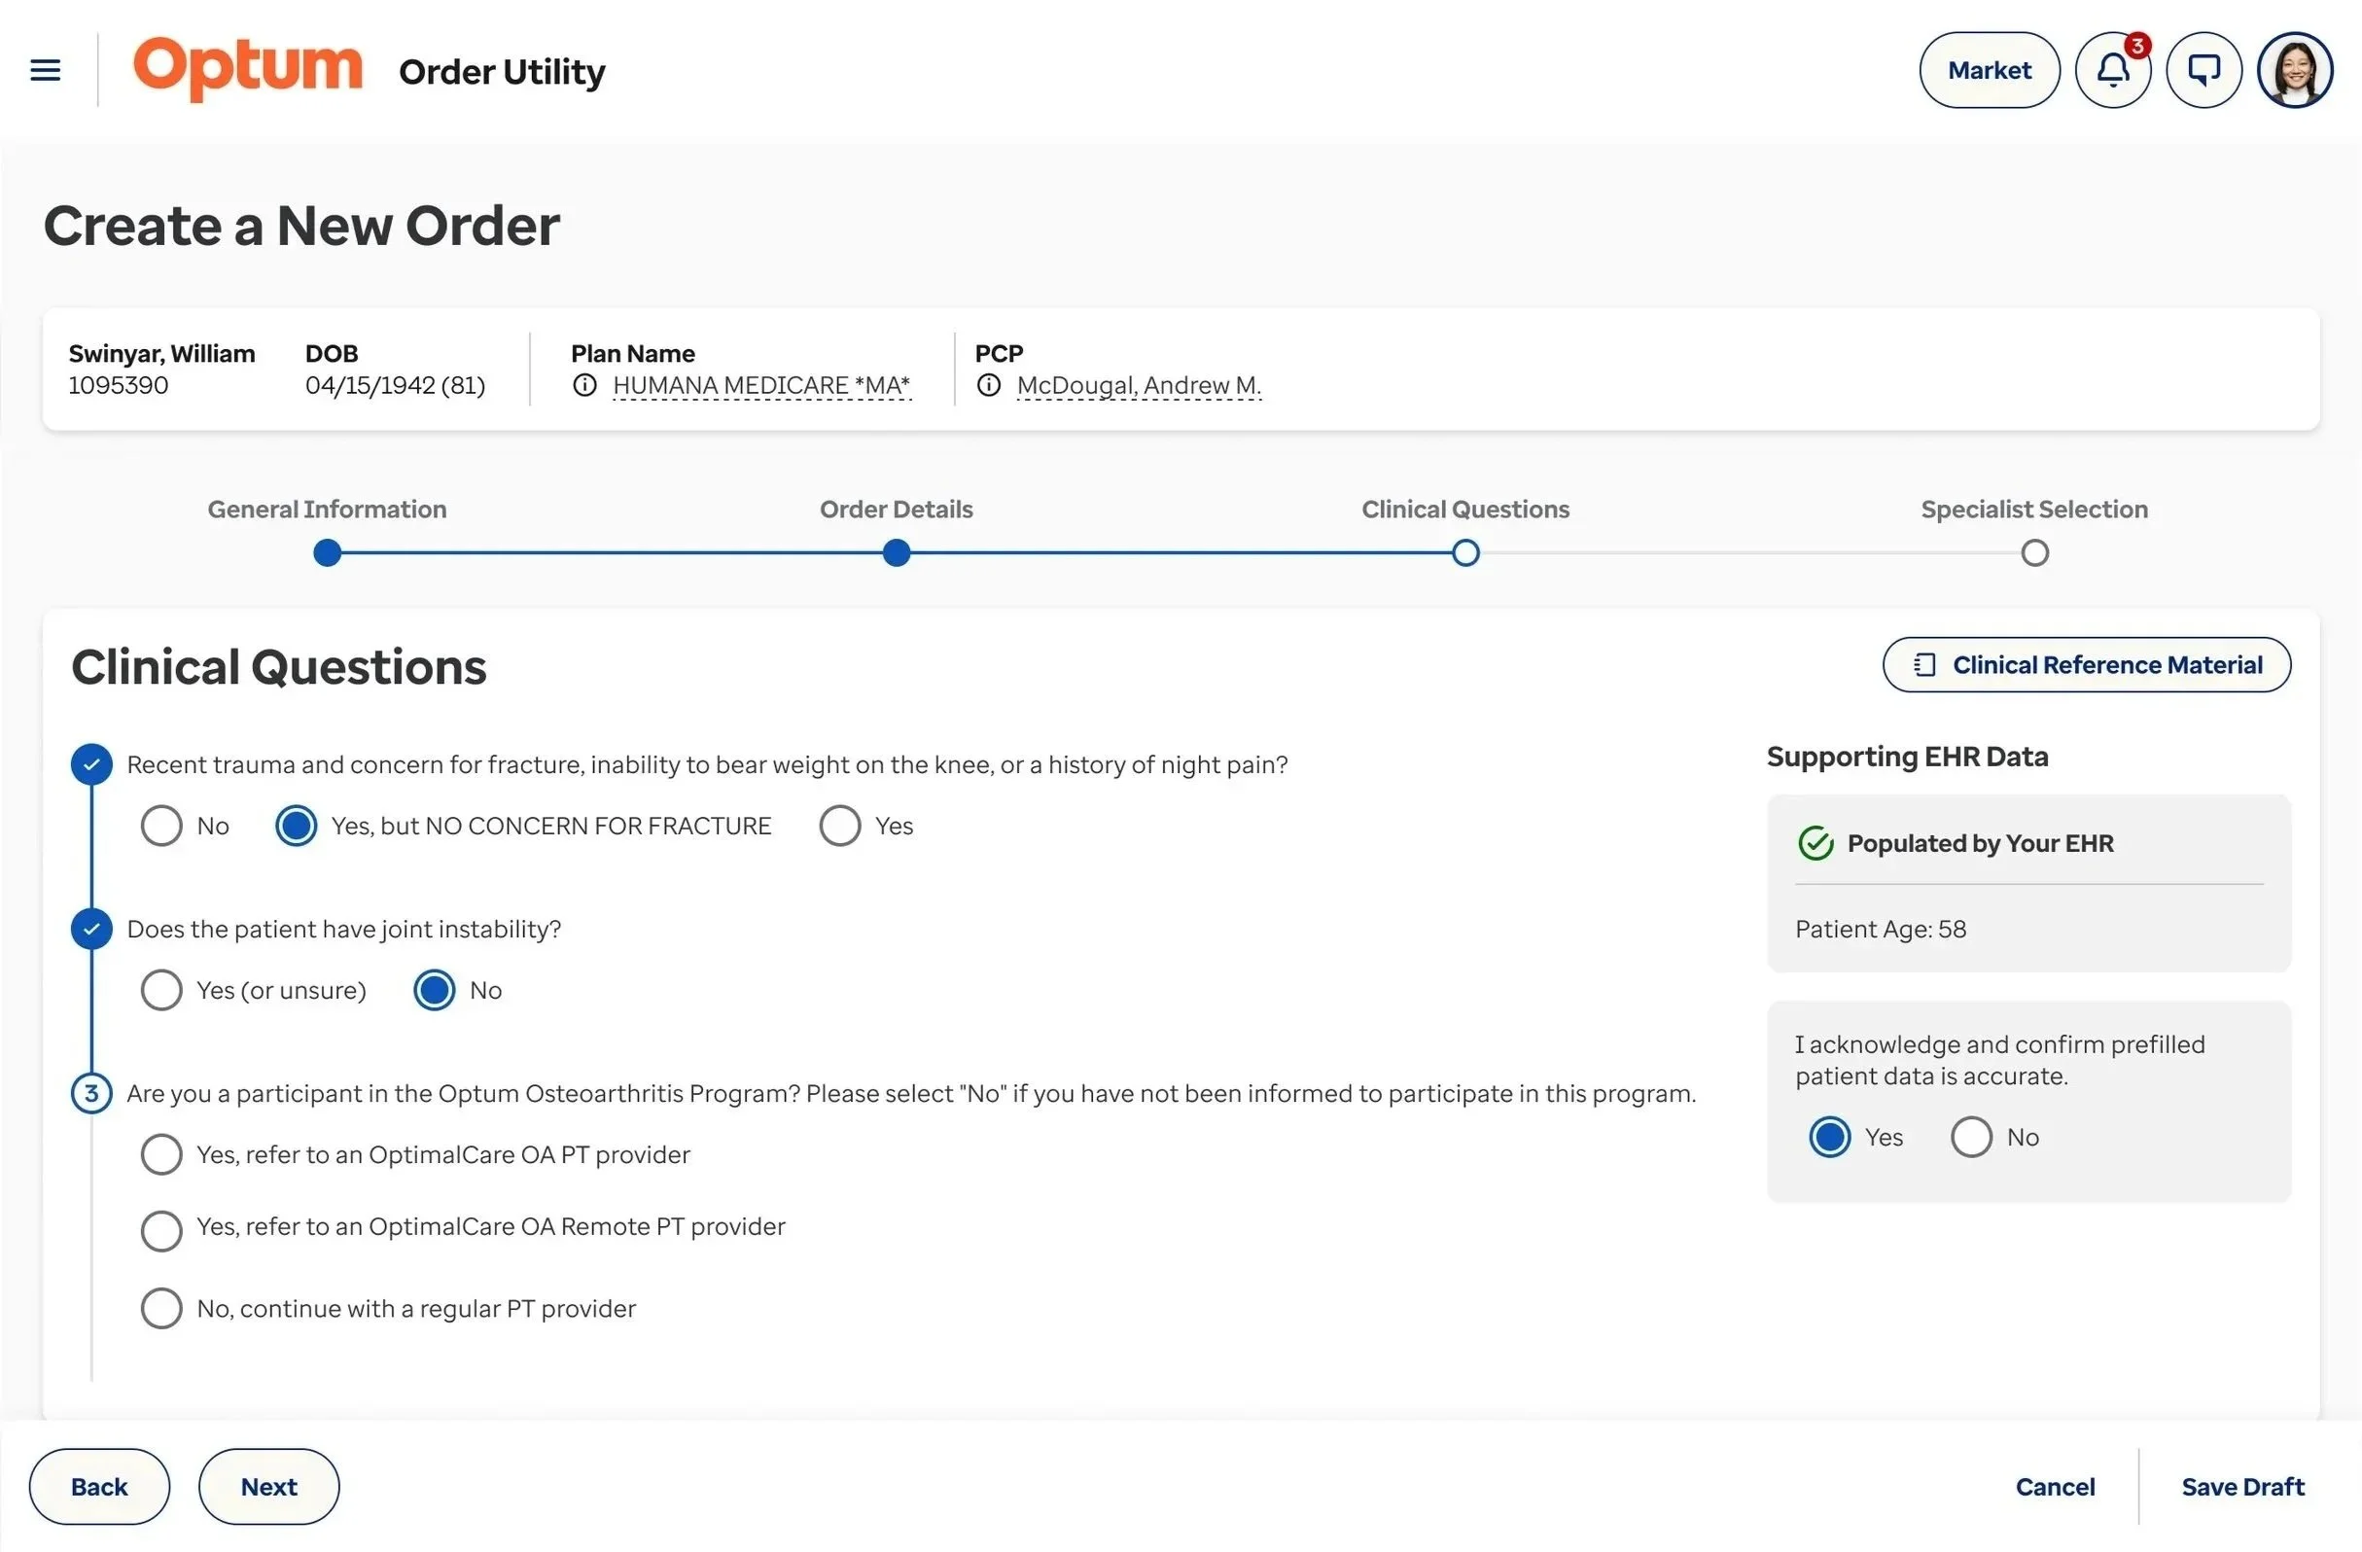Click the HUMANA MEDICARE plan link

tap(761, 385)
